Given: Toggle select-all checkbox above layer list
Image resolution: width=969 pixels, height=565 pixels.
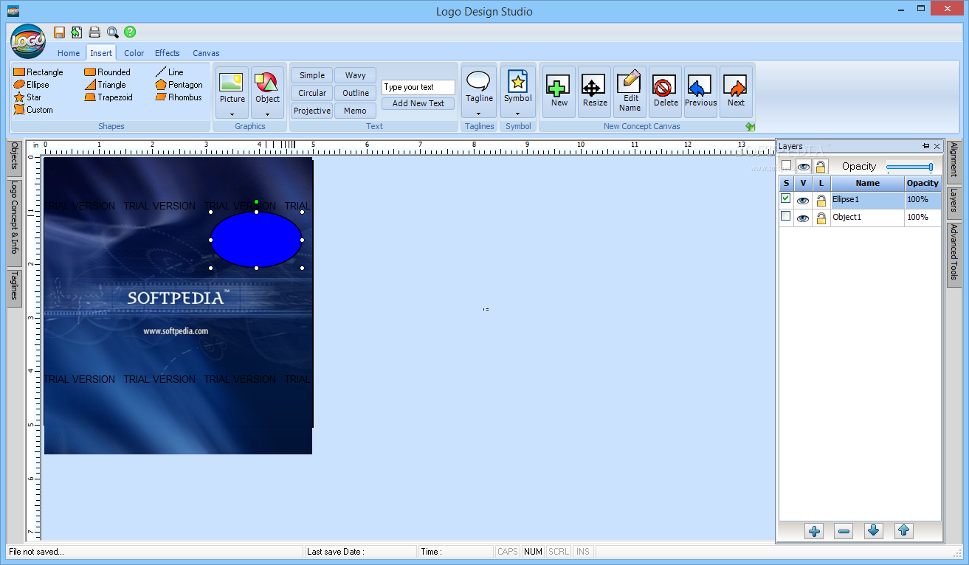Looking at the screenshot, I should pos(786,166).
